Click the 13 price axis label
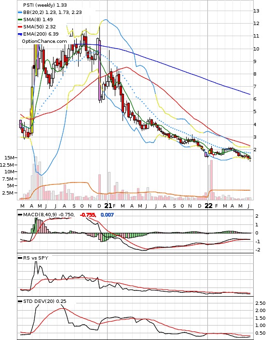Screen dimensions: 273x340 click(x=256, y=11)
